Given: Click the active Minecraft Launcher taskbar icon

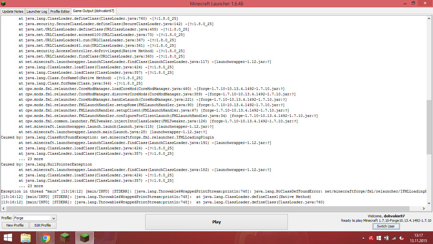Looking at the screenshot, I should coord(84,238).
